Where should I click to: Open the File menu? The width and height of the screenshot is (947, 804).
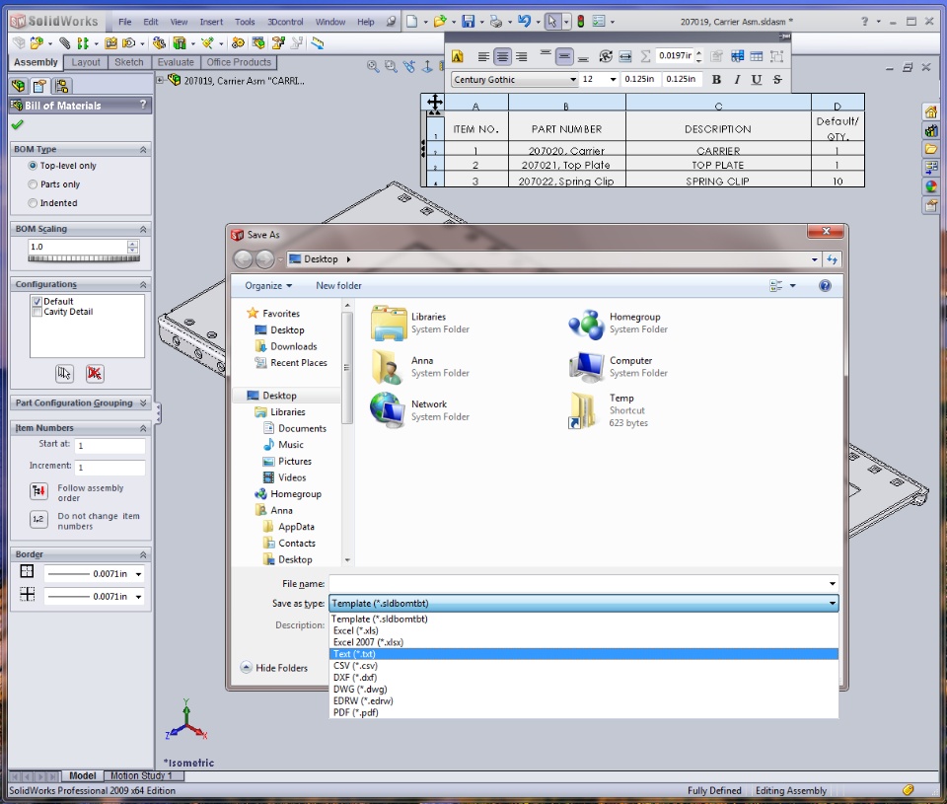[125, 22]
